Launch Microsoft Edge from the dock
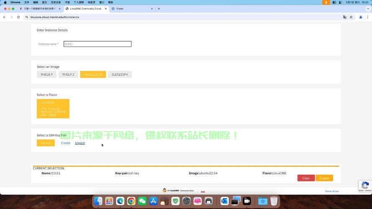Image resolution: width=372 pixels, height=209 pixels. click(x=120, y=201)
